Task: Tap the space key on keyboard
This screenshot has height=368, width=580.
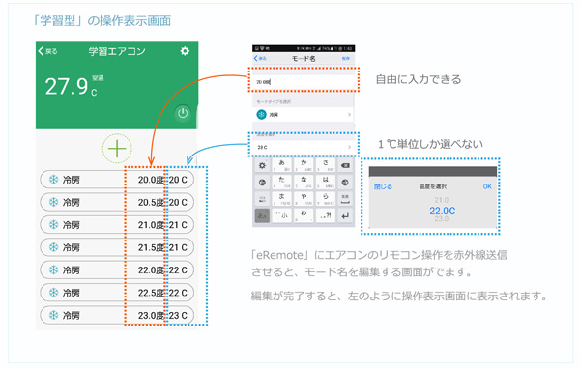Action: point(345,199)
